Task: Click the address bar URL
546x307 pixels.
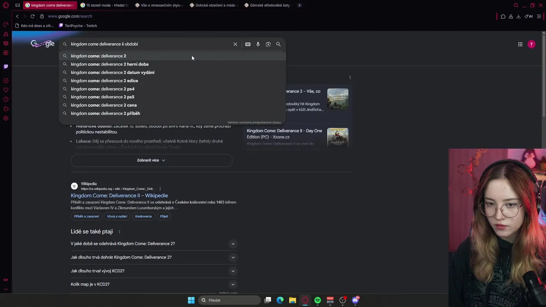Action: pyautogui.click(x=70, y=16)
